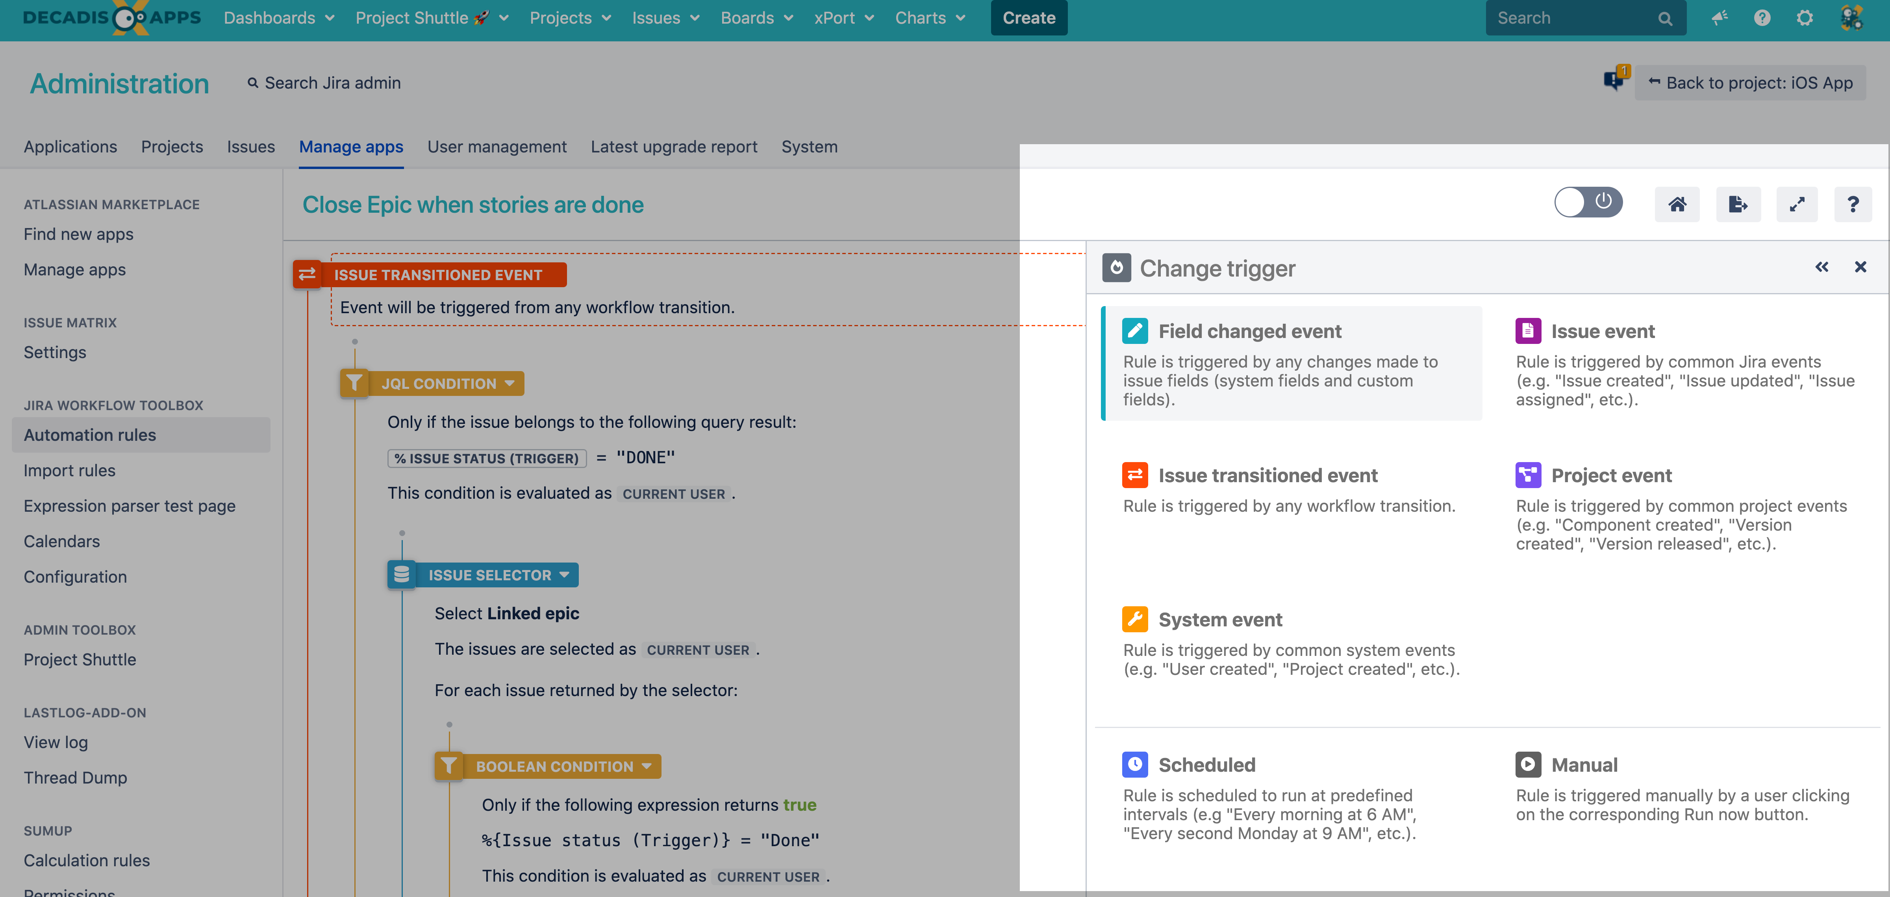Switch to the Issues admin tab

pyautogui.click(x=251, y=147)
